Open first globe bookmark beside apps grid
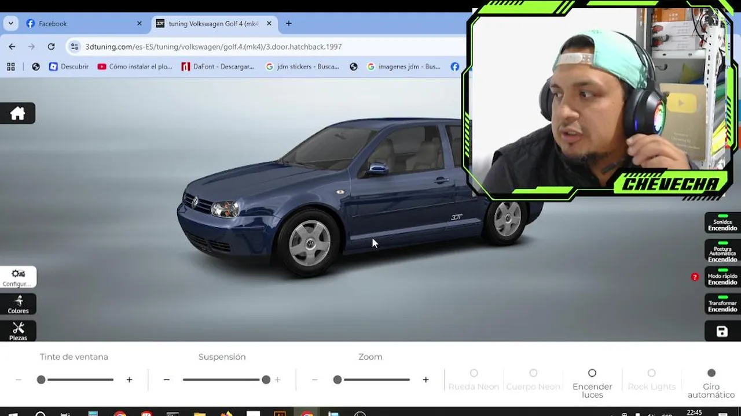 [x=36, y=66]
